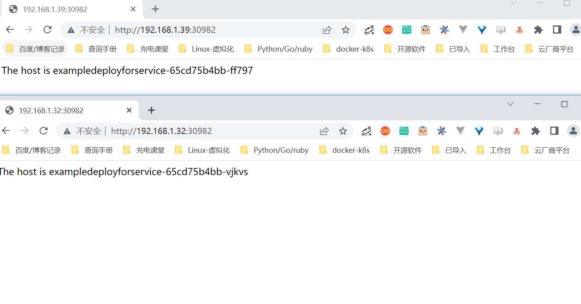Screen dimensions: 581x304
Task: Expand the Python/Go/ruby bookmark folder in lower window
Action: click(275, 150)
